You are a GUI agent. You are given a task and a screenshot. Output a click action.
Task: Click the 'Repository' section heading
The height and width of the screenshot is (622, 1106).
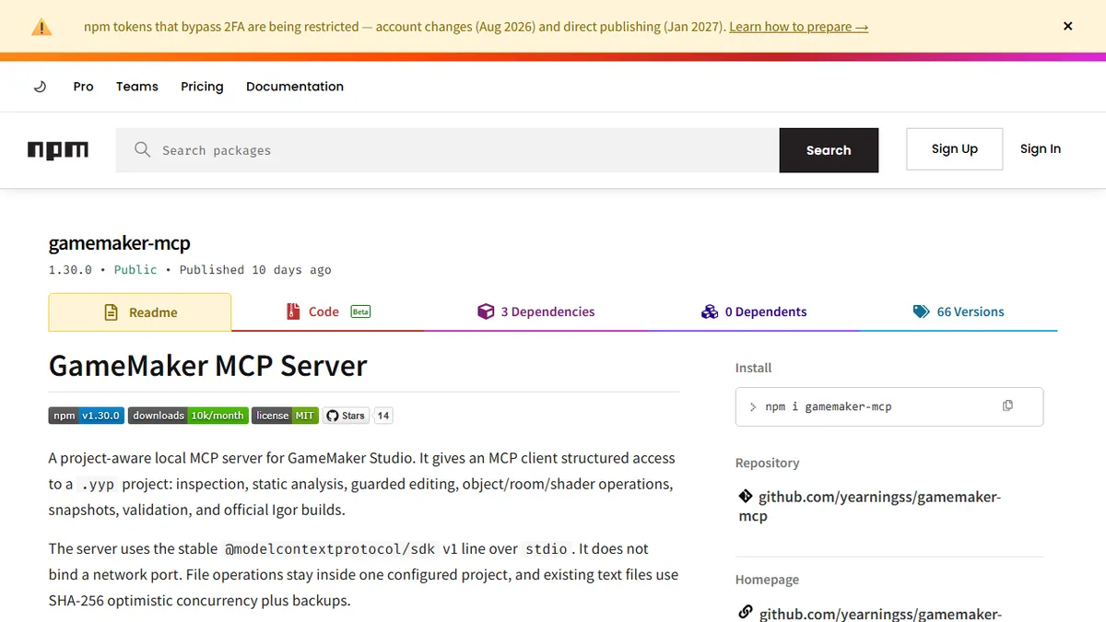(767, 463)
